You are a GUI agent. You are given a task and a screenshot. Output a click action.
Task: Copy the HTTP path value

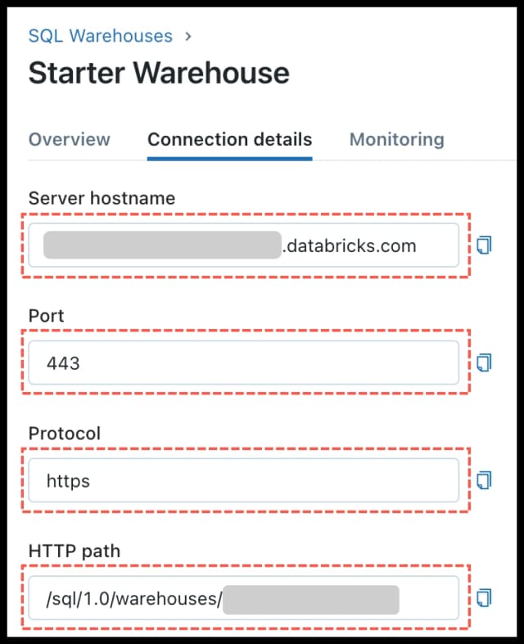coord(484,598)
